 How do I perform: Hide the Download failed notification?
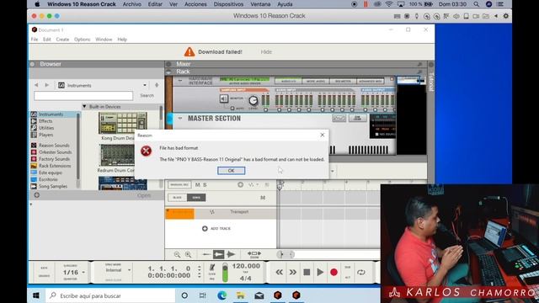[x=266, y=52]
